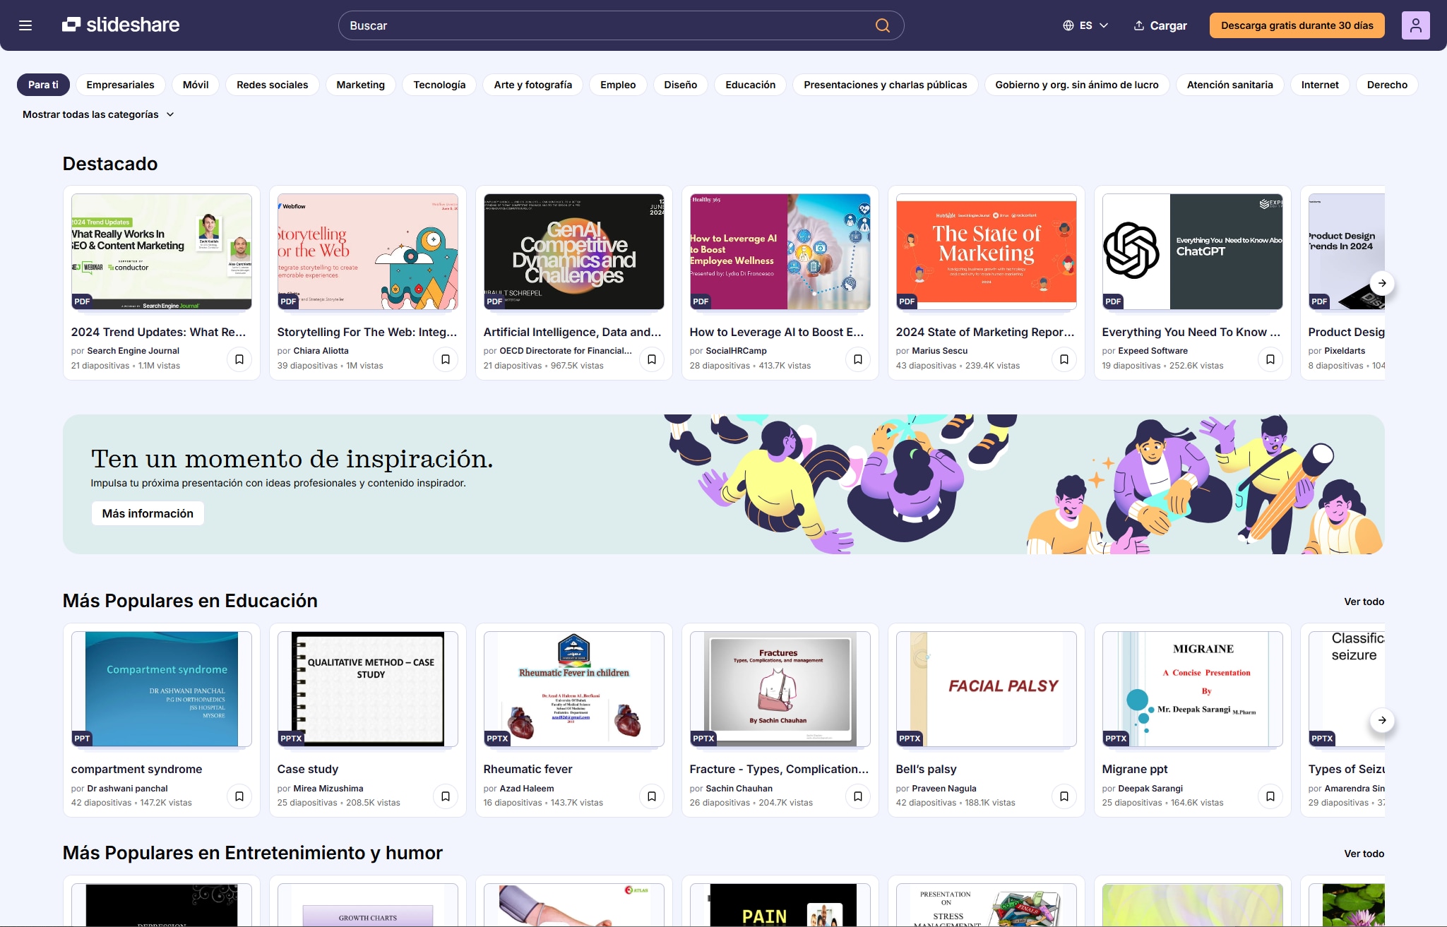Select Presentaciones y charlas públicas category
This screenshot has height=927, width=1447.
[x=886, y=85]
